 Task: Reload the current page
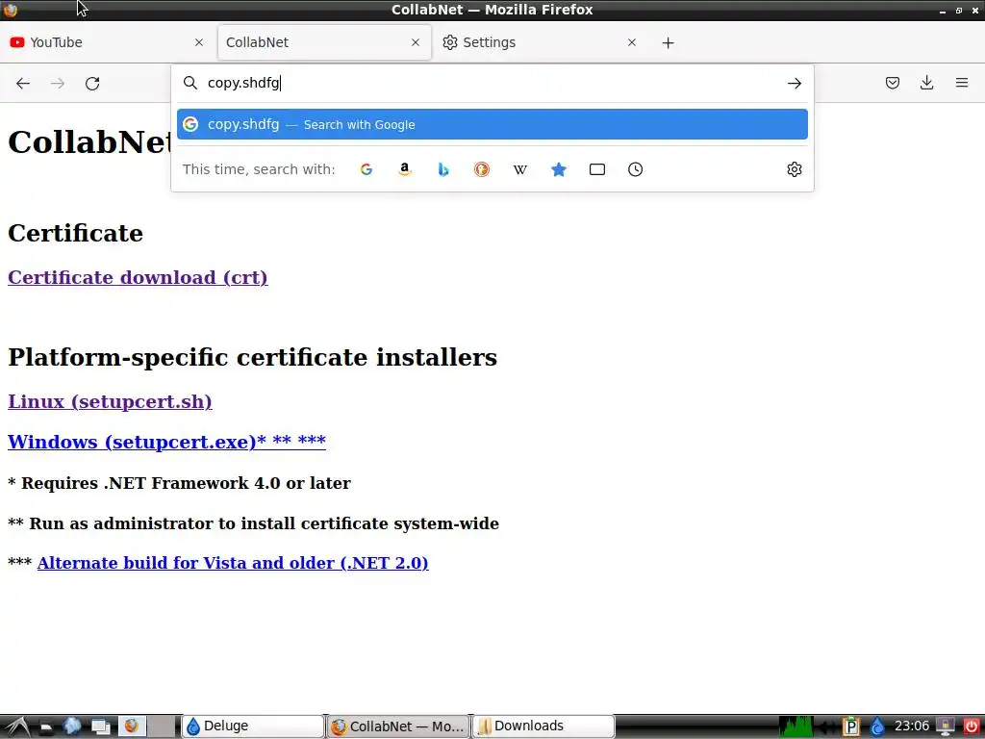92,84
